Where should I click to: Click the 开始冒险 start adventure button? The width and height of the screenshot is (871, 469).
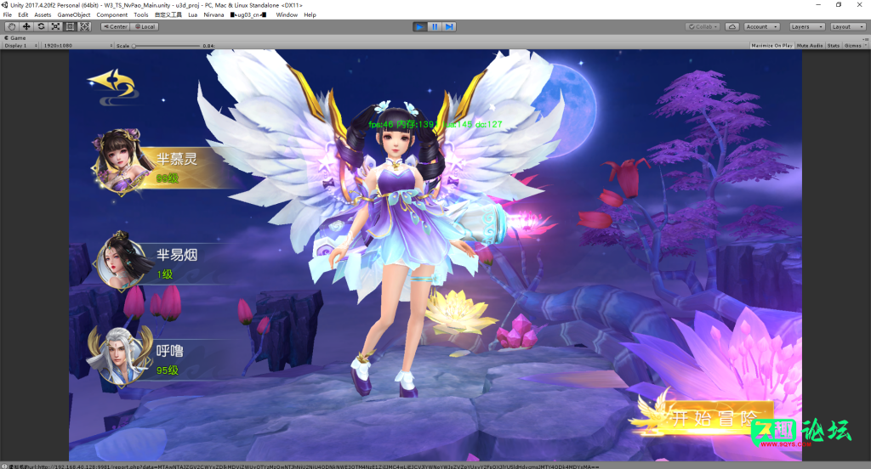tap(712, 419)
